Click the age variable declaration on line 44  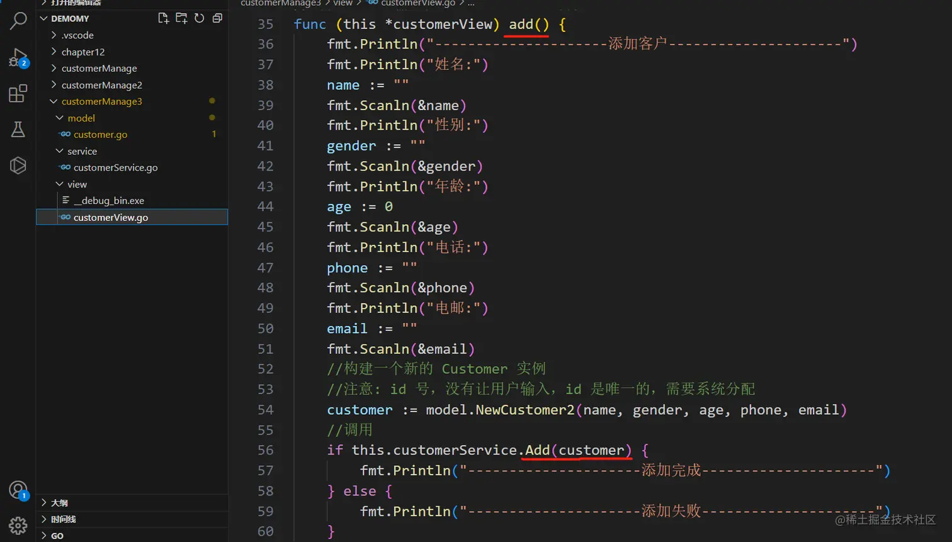pyautogui.click(x=339, y=207)
